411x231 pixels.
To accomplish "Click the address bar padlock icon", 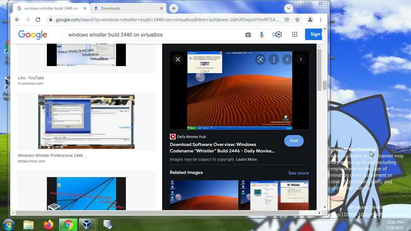I will (50, 20).
